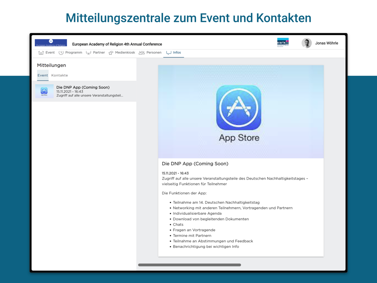Click the Mitteilungen panel heading
The image size is (377, 283).
click(x=51, y=65)
